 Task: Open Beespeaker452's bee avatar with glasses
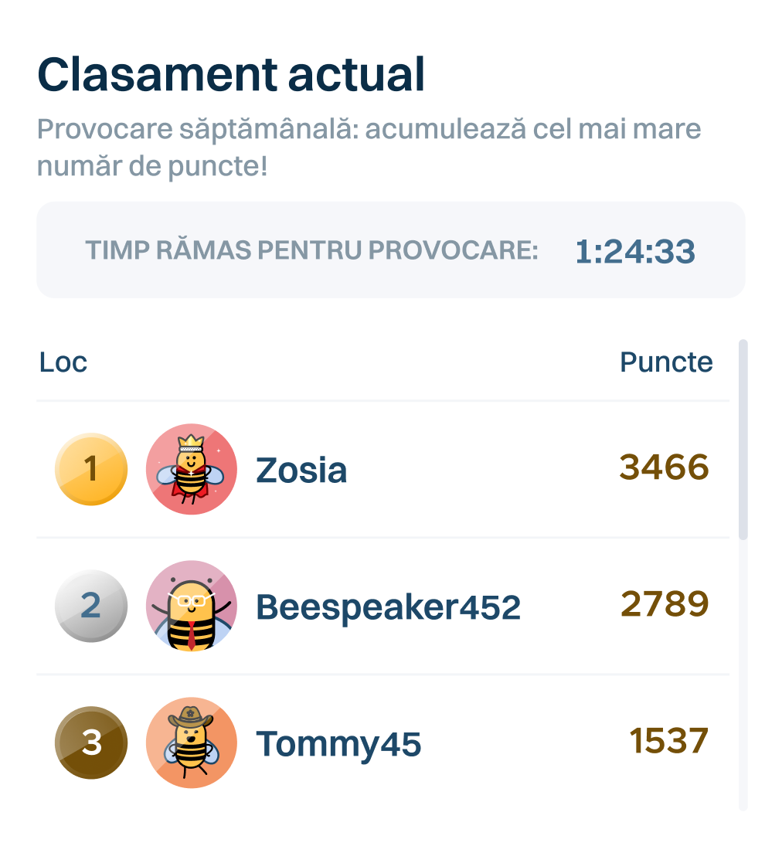click(x=191, y=606)
